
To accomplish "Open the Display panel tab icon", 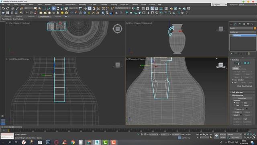I will click(x=248, y=24).
